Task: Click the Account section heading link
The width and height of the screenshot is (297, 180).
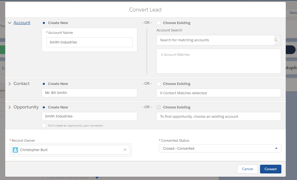Action: point(22,23)
